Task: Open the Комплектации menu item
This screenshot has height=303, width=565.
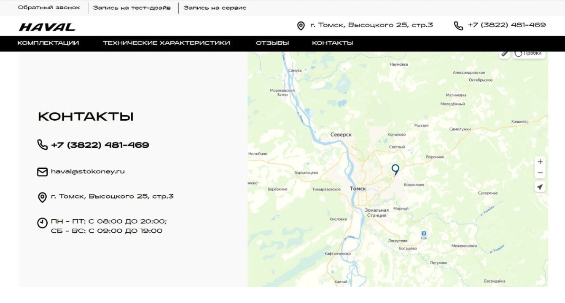Action: [x=48, y=43]
